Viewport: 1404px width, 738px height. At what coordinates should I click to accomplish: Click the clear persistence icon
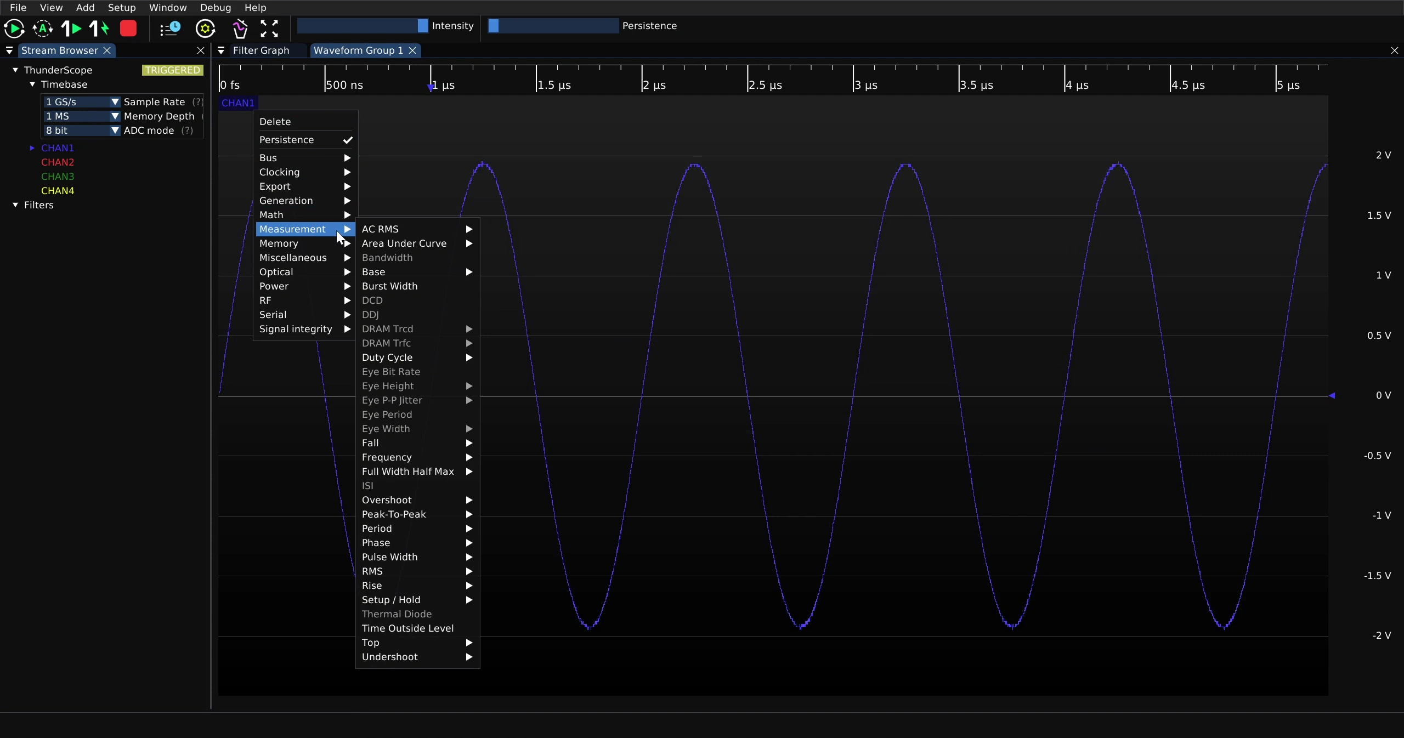point(240,29)
